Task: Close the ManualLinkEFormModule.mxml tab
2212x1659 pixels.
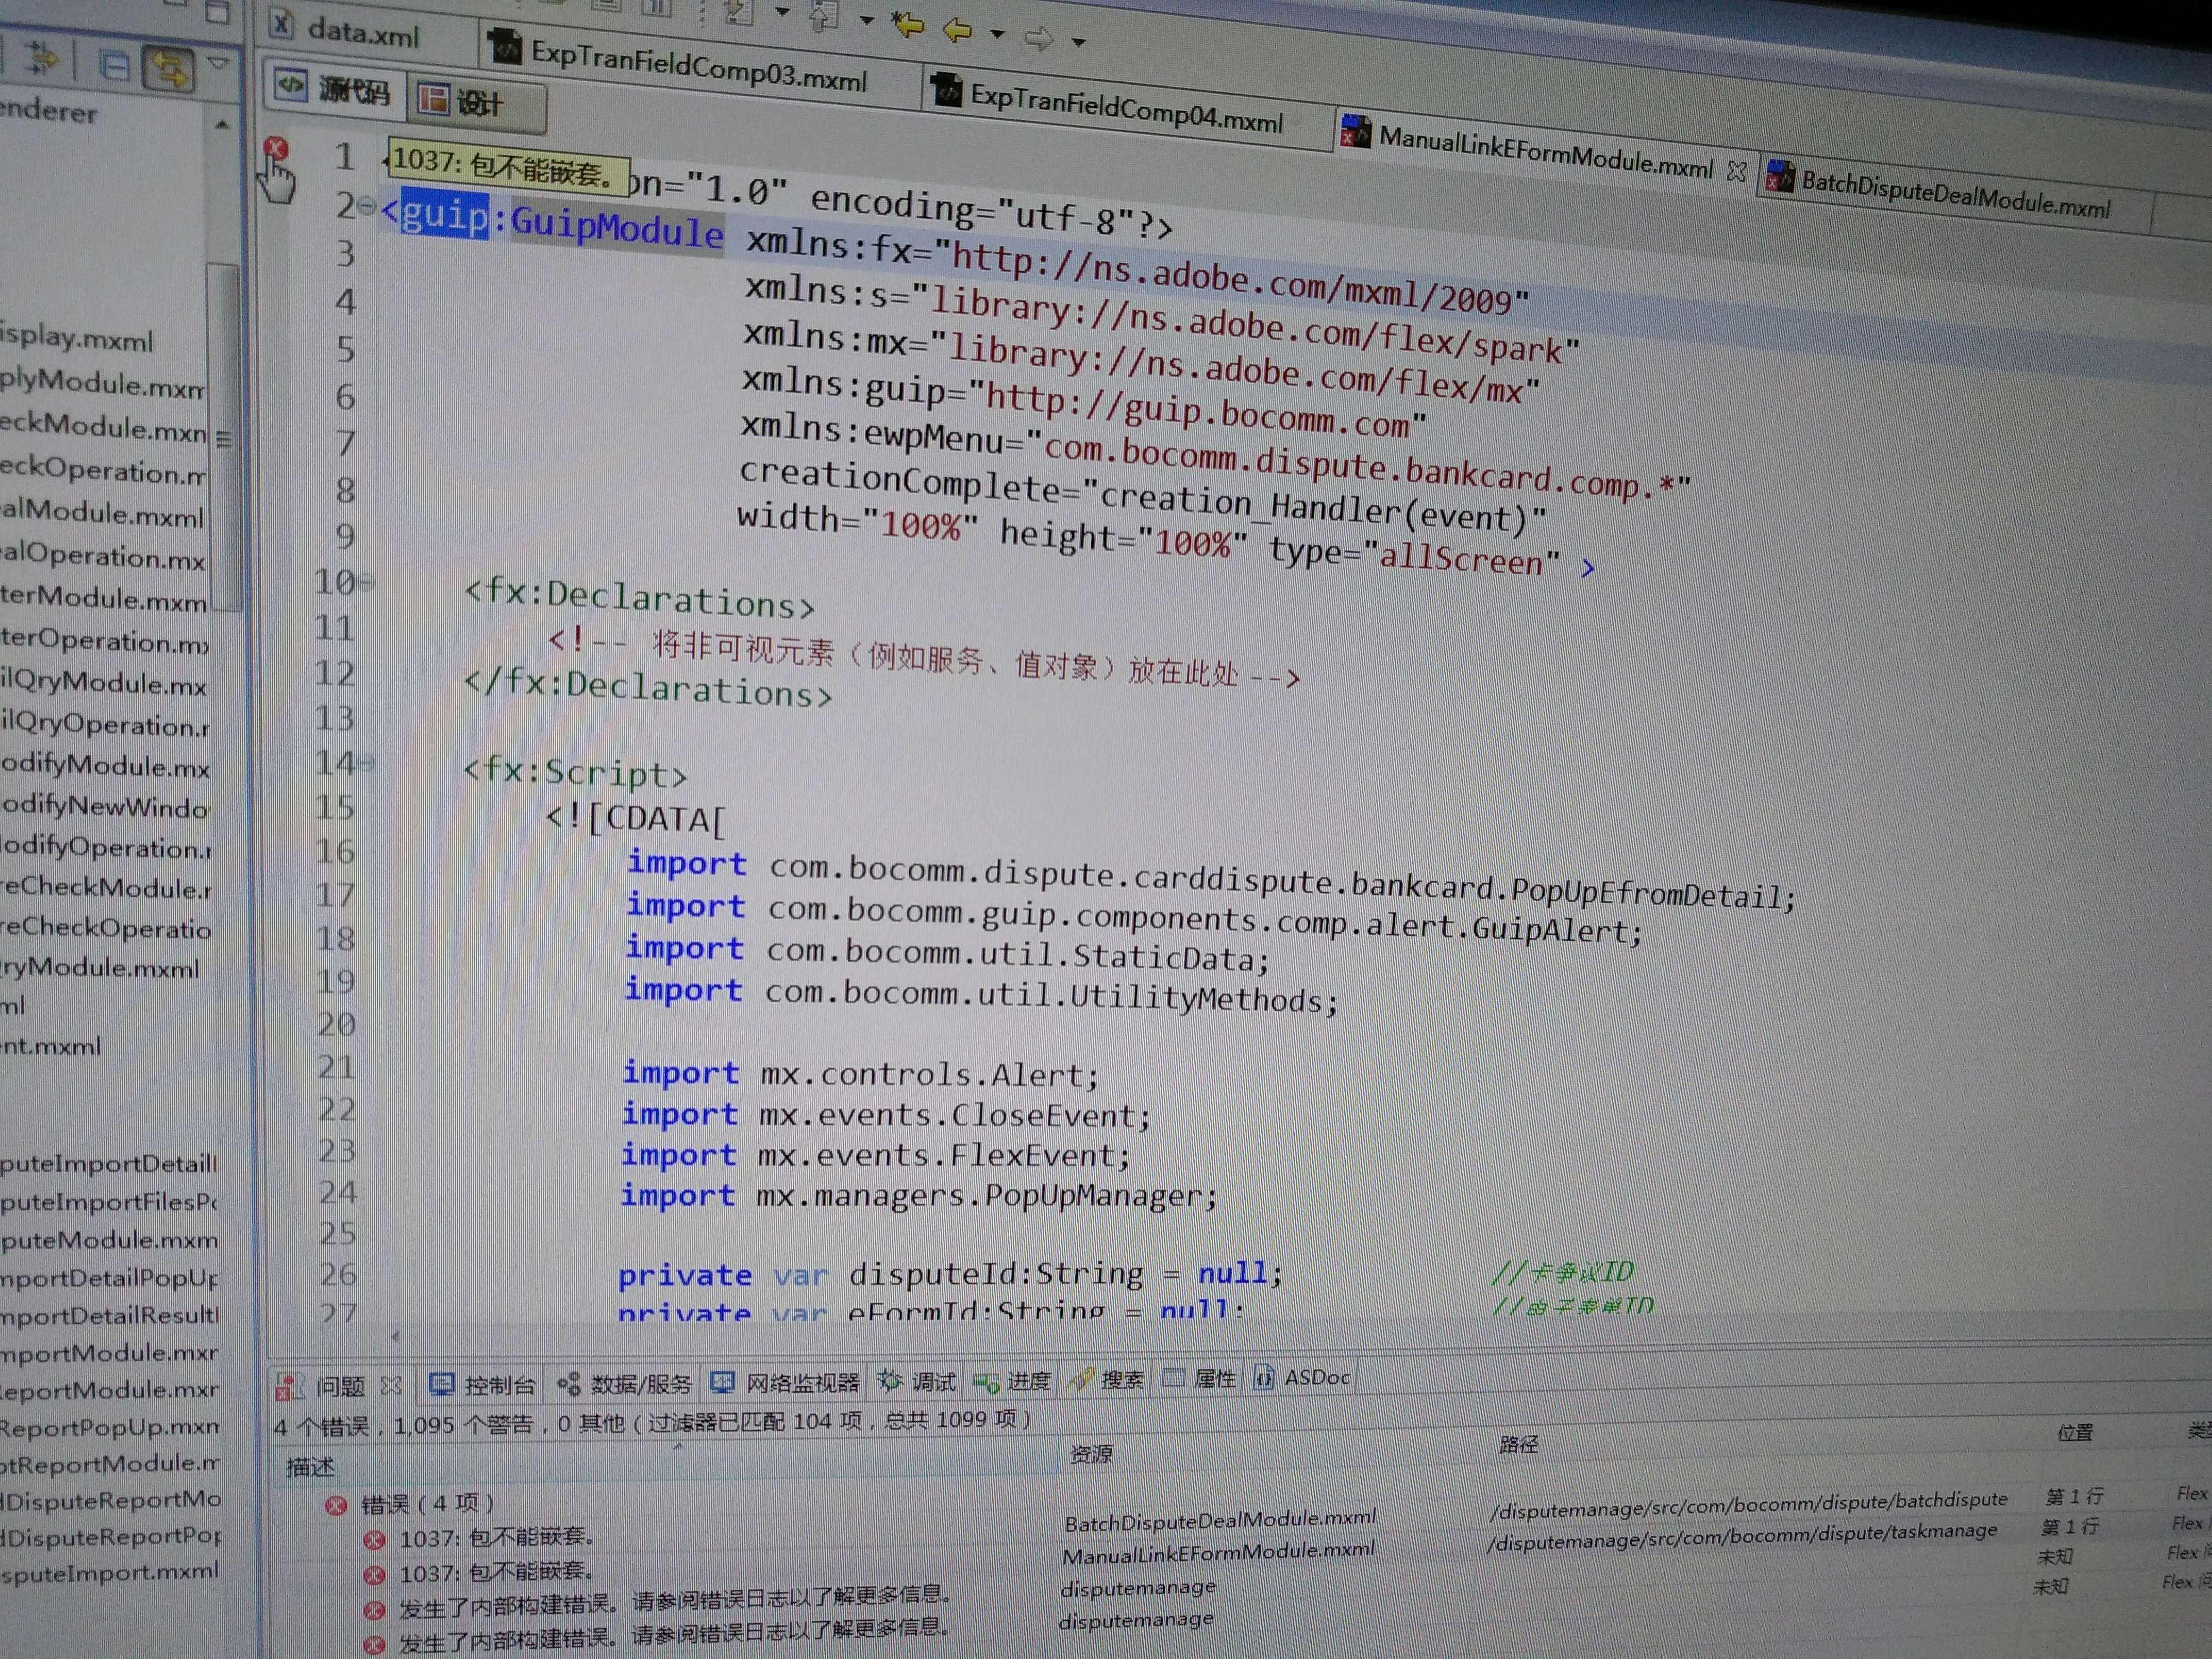Action: coord(1736,172)
